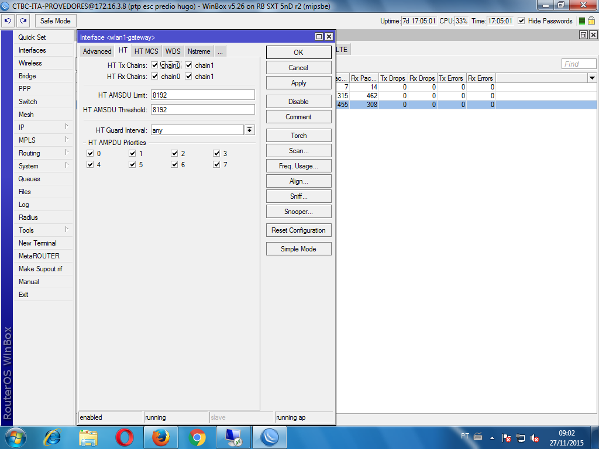
Task: Uncheck HT AMPDU priority 0
Action: click(x=90, y=154)
